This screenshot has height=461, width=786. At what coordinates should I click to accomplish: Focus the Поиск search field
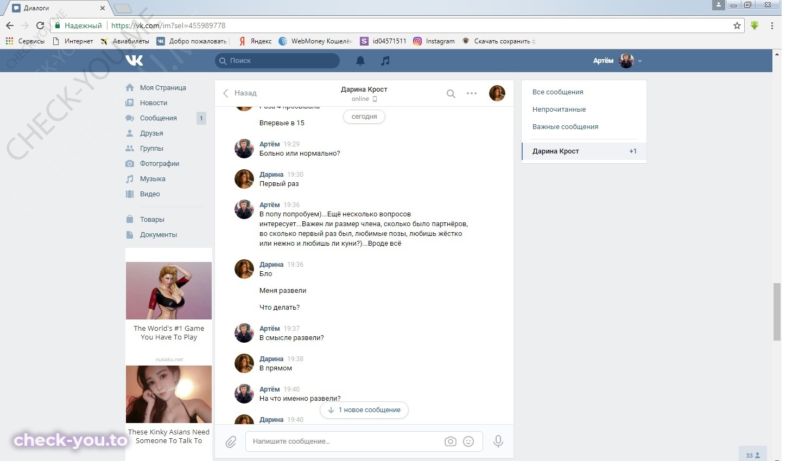pos(277,61)
